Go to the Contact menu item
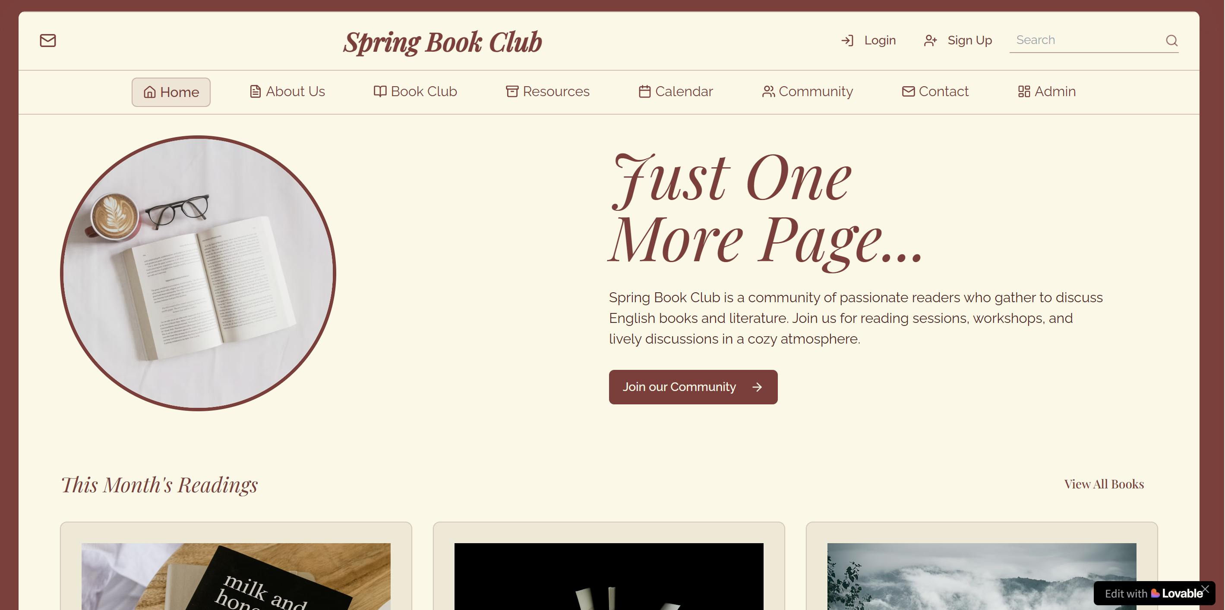The image size is (1225, 610). 935,91
